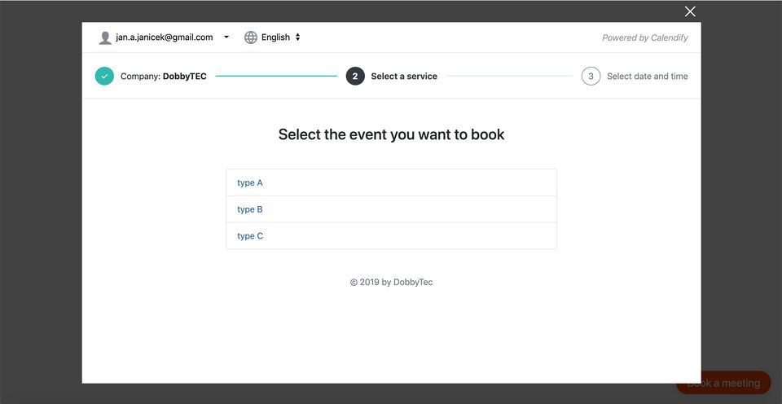This screenshot has height=404, width=782.
Task: Click the step 2 number circle
Action: tap(355, 76)
